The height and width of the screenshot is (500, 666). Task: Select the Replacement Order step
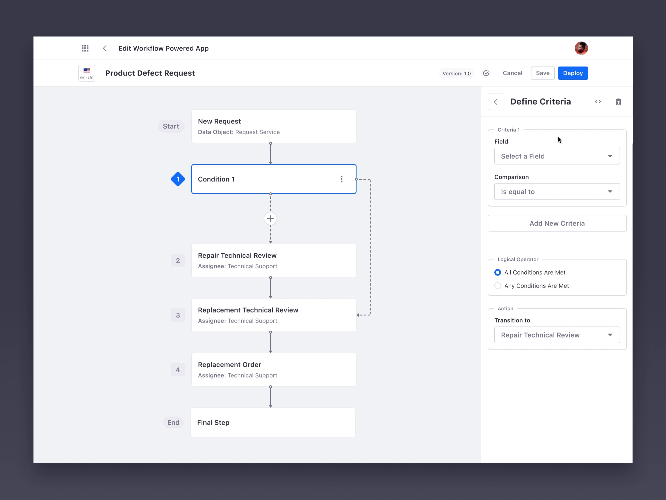tap(274, 370)
